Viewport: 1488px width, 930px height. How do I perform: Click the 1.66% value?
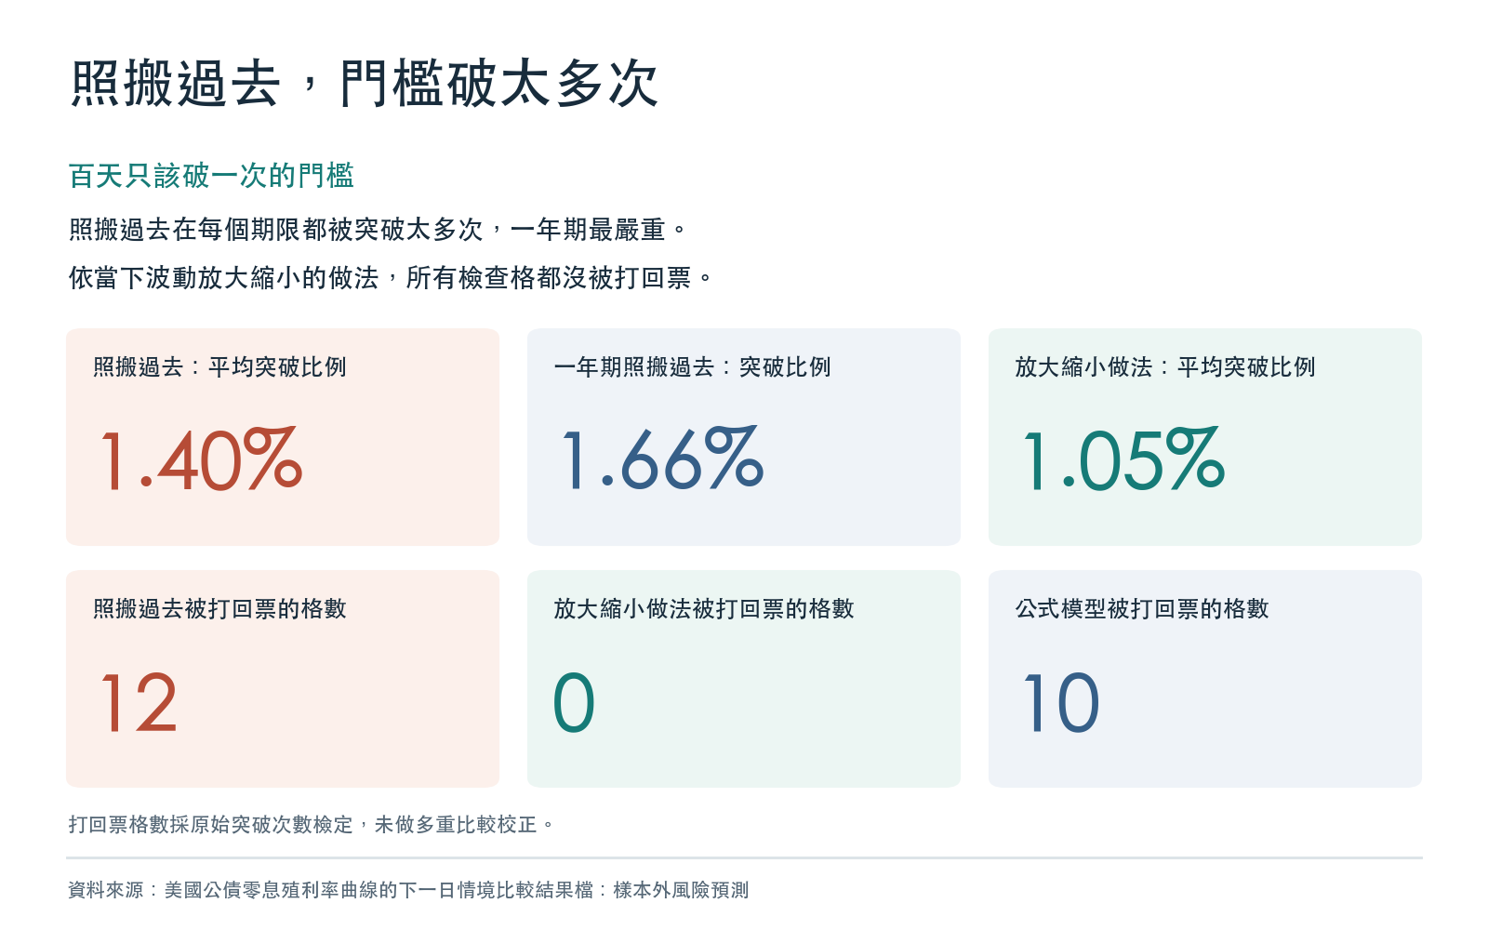(662, 458)
